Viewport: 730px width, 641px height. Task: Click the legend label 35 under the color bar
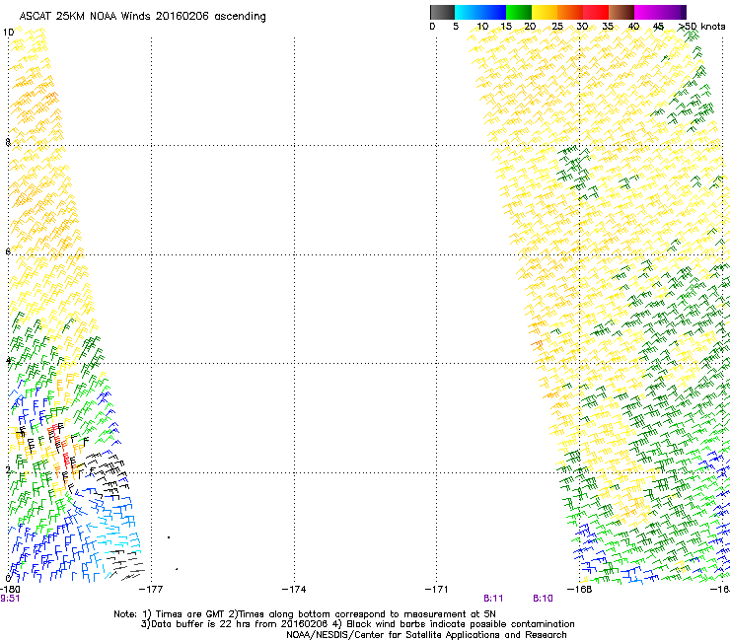[608, 27]
